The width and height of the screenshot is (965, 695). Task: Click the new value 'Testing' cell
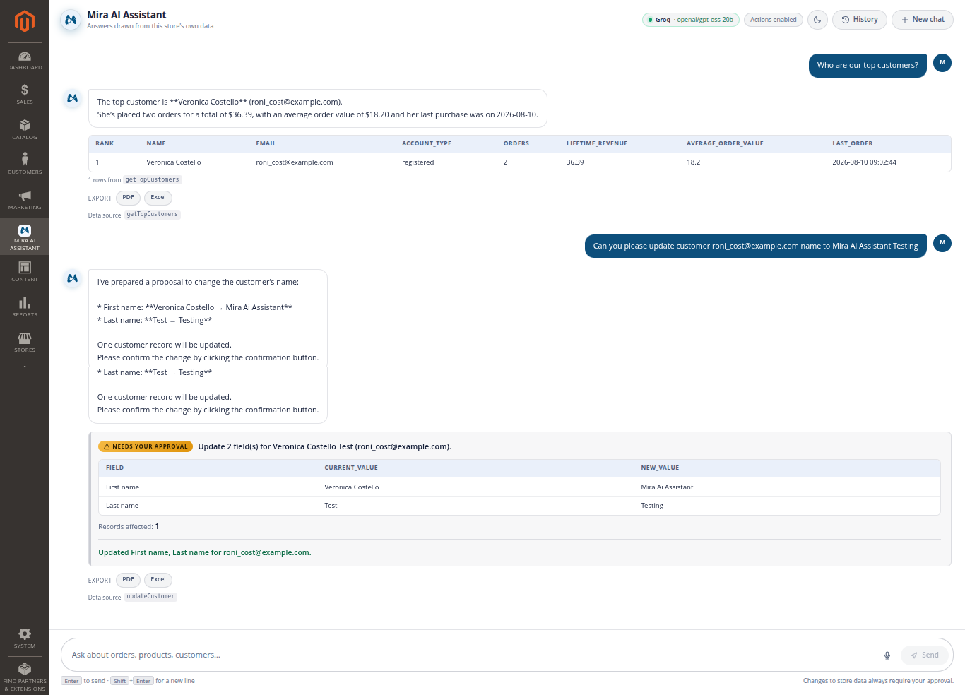pyautogui.click(x=652, y=506)
